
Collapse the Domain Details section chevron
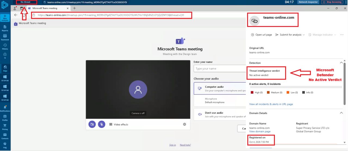(341, 113)
